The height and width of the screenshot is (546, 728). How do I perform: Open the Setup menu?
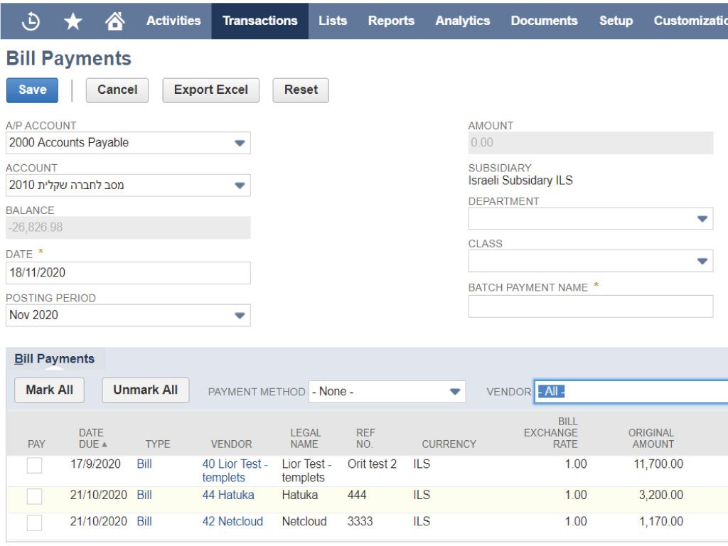616,21
